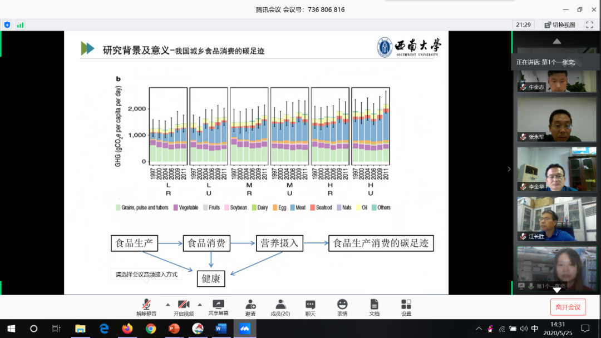Collapse the participant video sidebar chevron

tap(509, 169)
